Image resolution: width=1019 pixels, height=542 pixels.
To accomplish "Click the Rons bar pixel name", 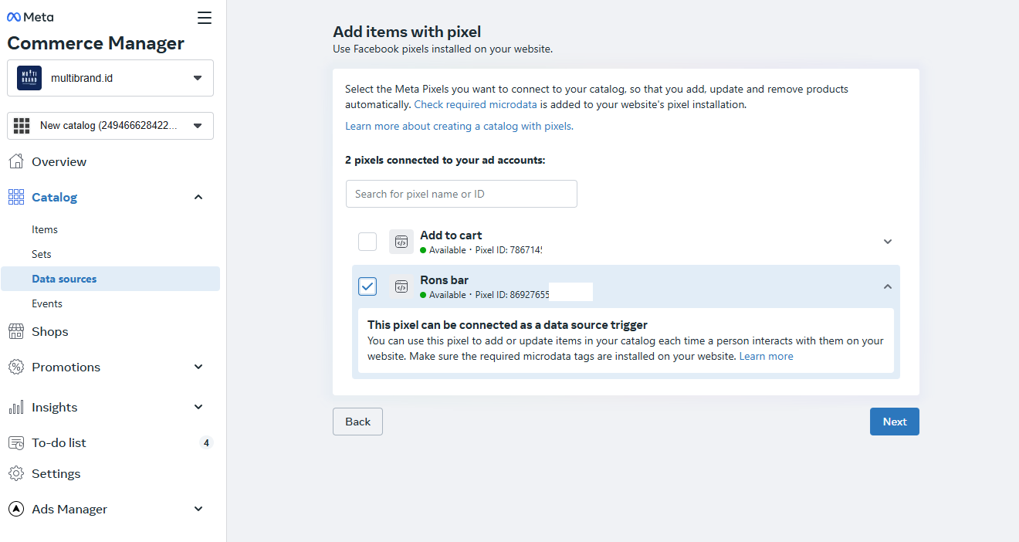I will [444, 280].
